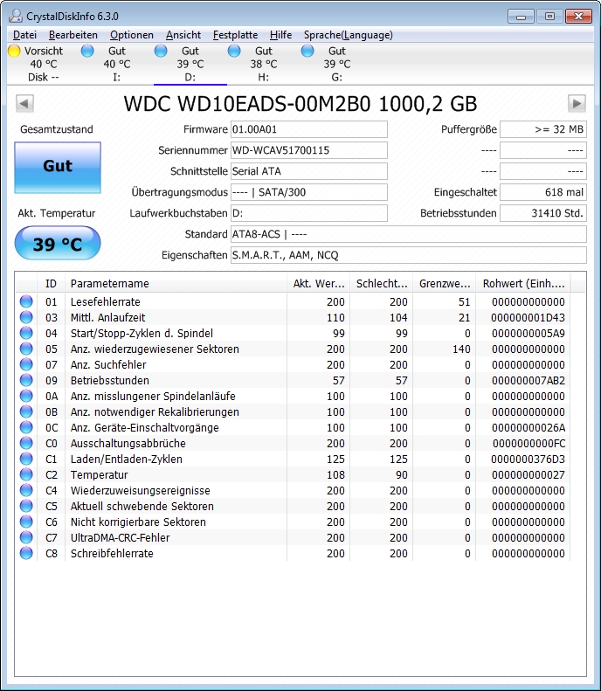Click raw value 0000000000FC
601x691 pixels.
(x=528, y=443)
